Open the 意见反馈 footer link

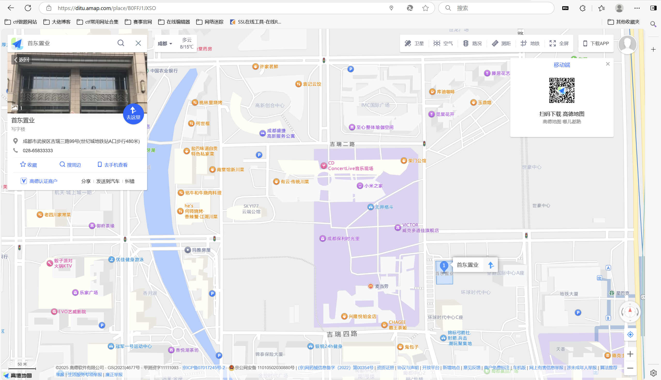pos(472,367)
